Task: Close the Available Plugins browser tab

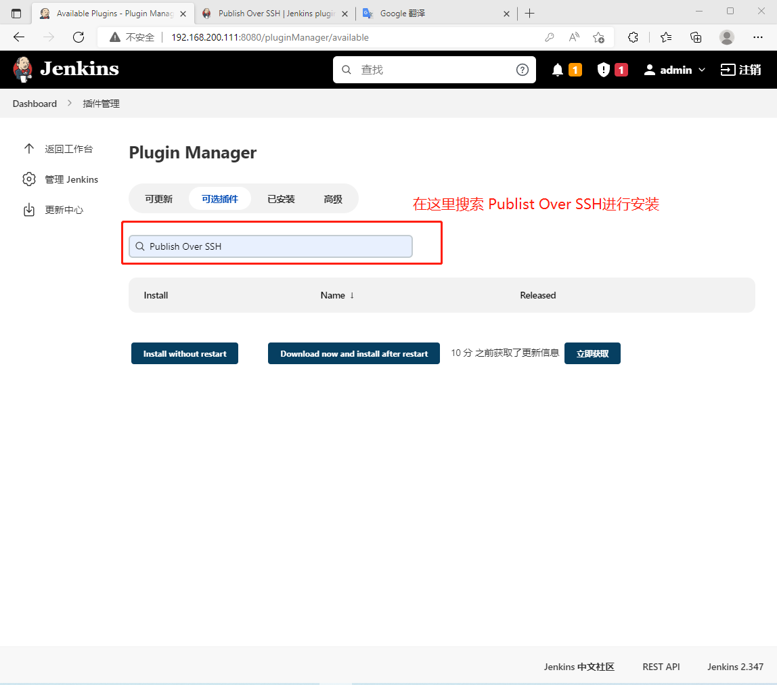Action: pos(183,14)
